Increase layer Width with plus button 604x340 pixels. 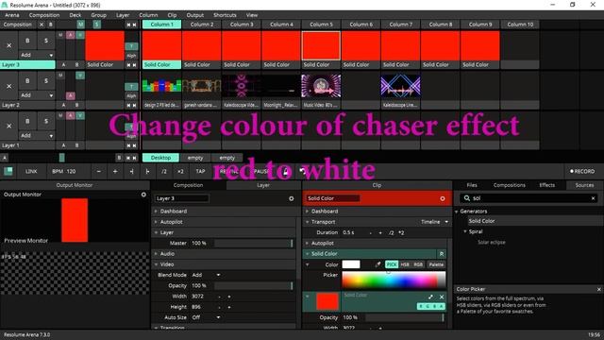229,297
